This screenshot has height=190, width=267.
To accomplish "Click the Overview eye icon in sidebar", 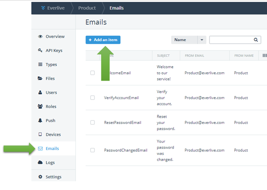I will tap(40, 37).
